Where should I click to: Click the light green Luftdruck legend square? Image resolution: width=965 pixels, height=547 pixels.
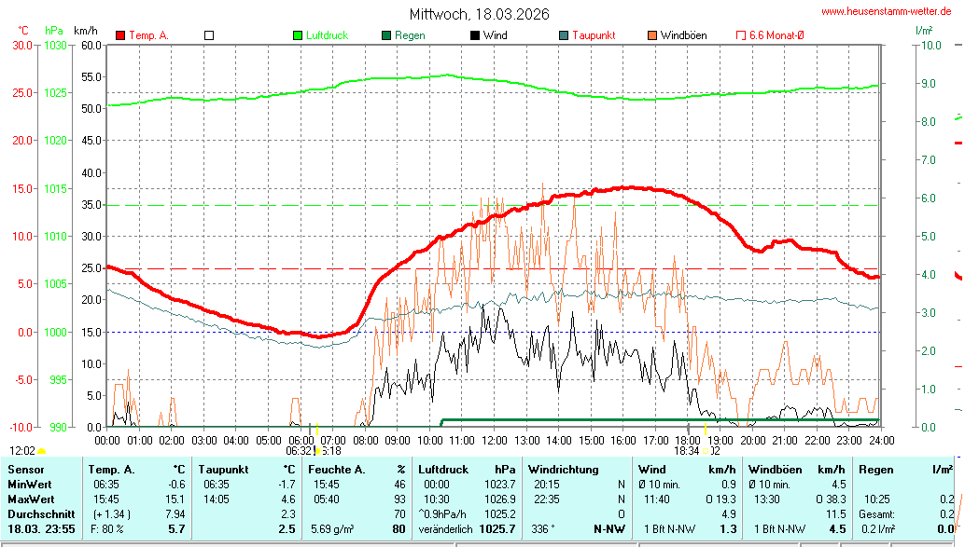(298, 35)
